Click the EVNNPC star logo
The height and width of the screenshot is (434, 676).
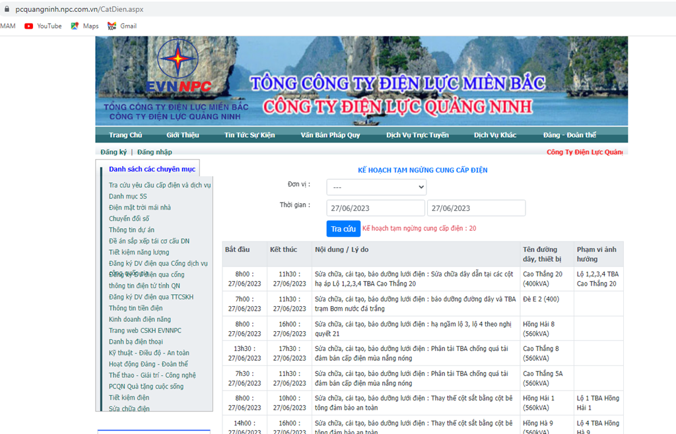pyautogui.click(x=178, y=59)
